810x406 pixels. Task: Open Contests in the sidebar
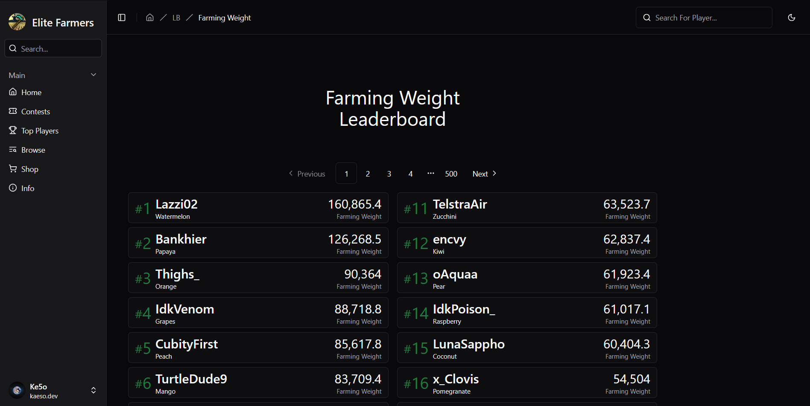pyautogui.click(x=53, y=111)
